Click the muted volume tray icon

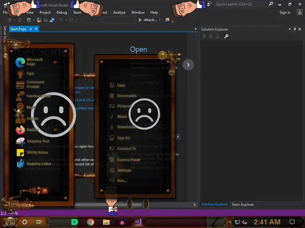[x=244, y=222]
